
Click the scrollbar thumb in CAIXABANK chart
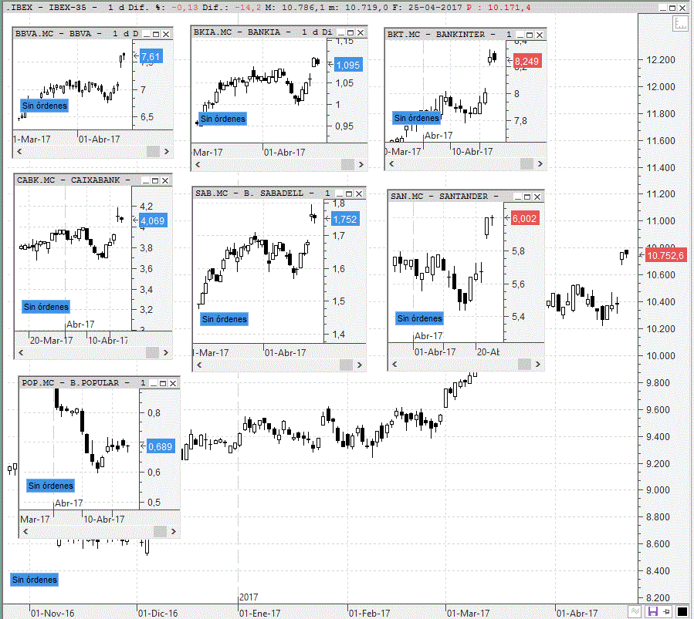coord(152,352)
